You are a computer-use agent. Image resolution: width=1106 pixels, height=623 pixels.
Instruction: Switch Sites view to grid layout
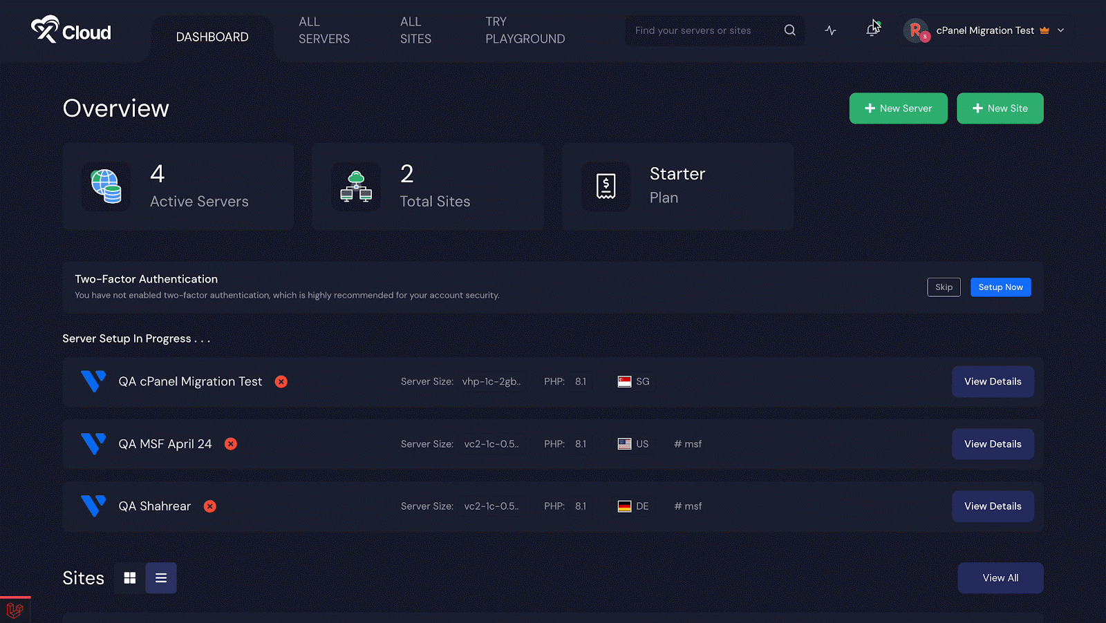point(129,577)
